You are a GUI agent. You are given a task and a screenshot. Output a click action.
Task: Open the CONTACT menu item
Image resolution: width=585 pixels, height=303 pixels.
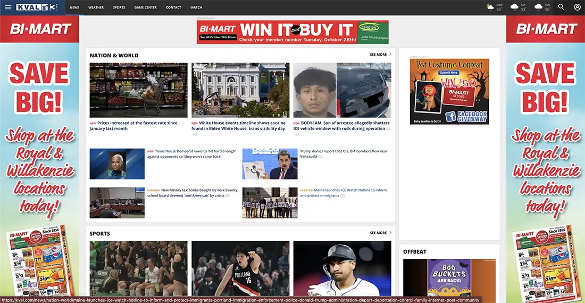point(173,7)
